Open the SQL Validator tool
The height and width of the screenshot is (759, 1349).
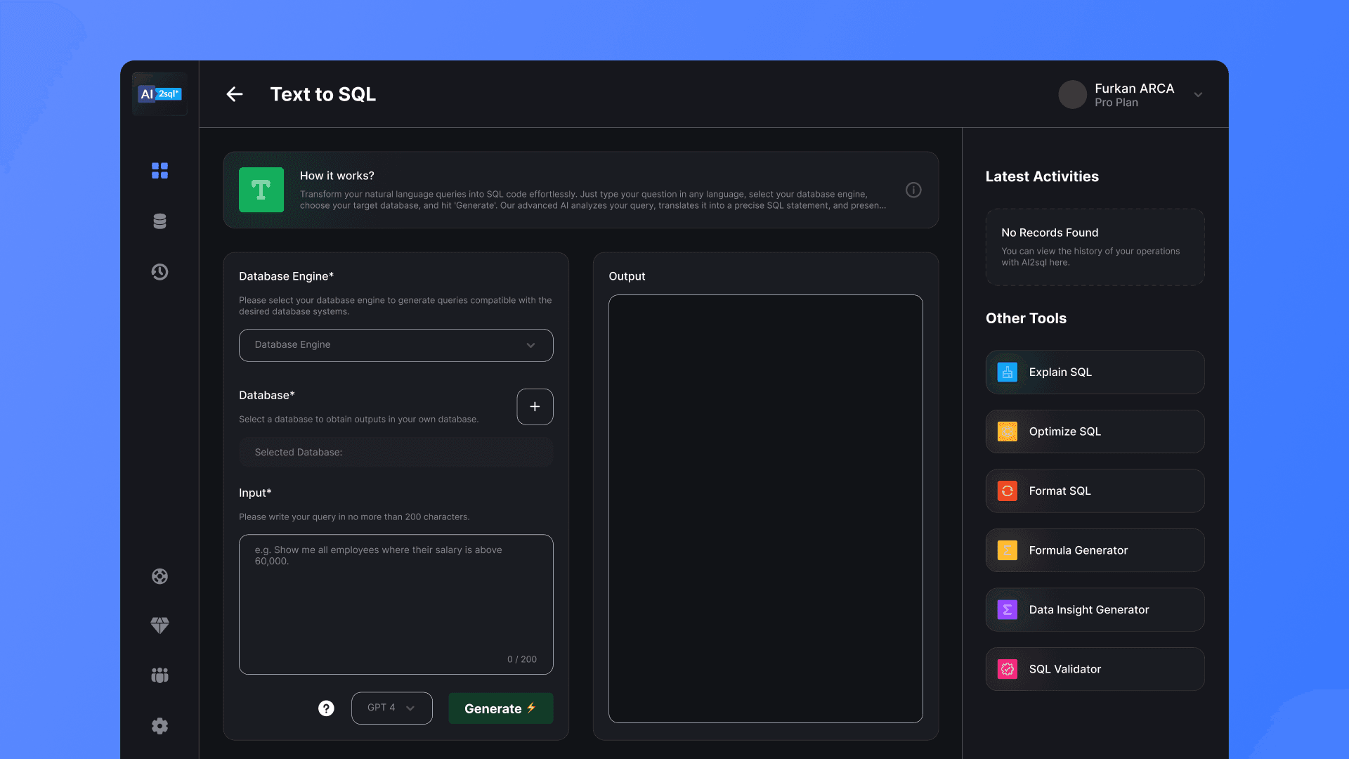[x=1094, y=669]
